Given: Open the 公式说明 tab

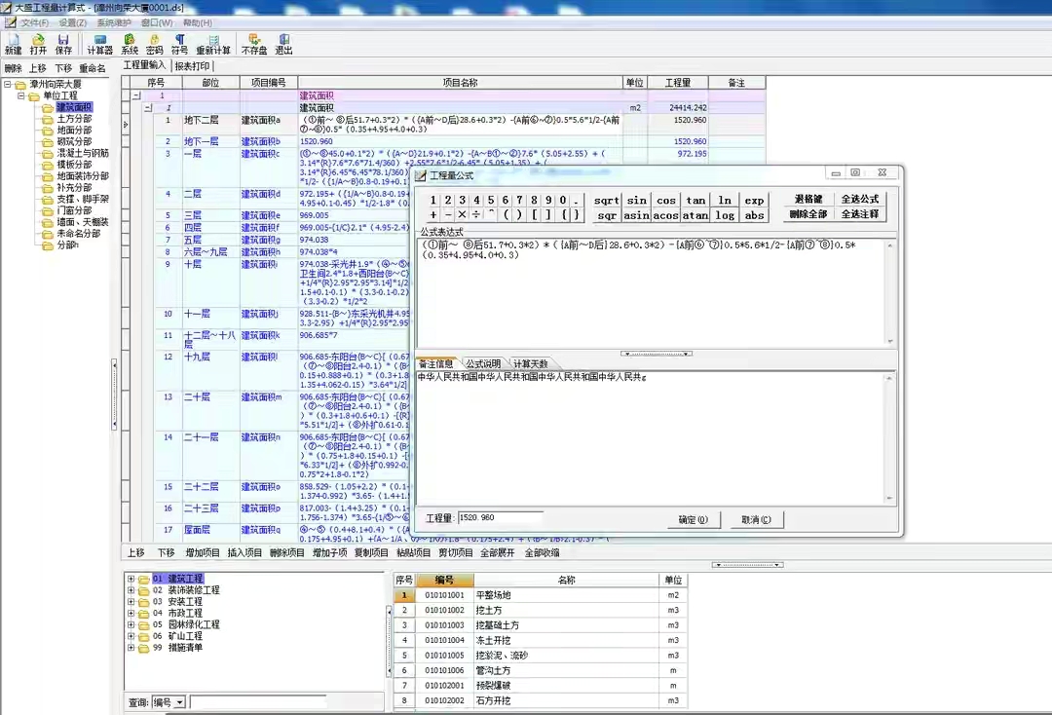Looking at the screenshot, I should 483,363.
